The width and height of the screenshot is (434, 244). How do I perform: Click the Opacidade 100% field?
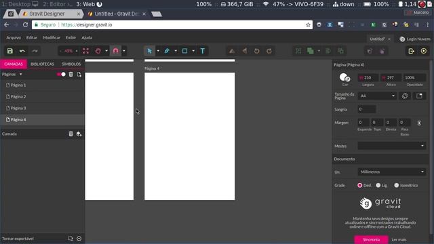point(414,78)
